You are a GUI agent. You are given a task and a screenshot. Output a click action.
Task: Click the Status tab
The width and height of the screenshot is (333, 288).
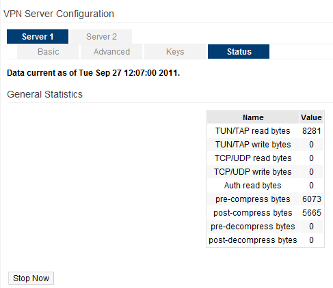pyautogui.click(x=239, y=52)
